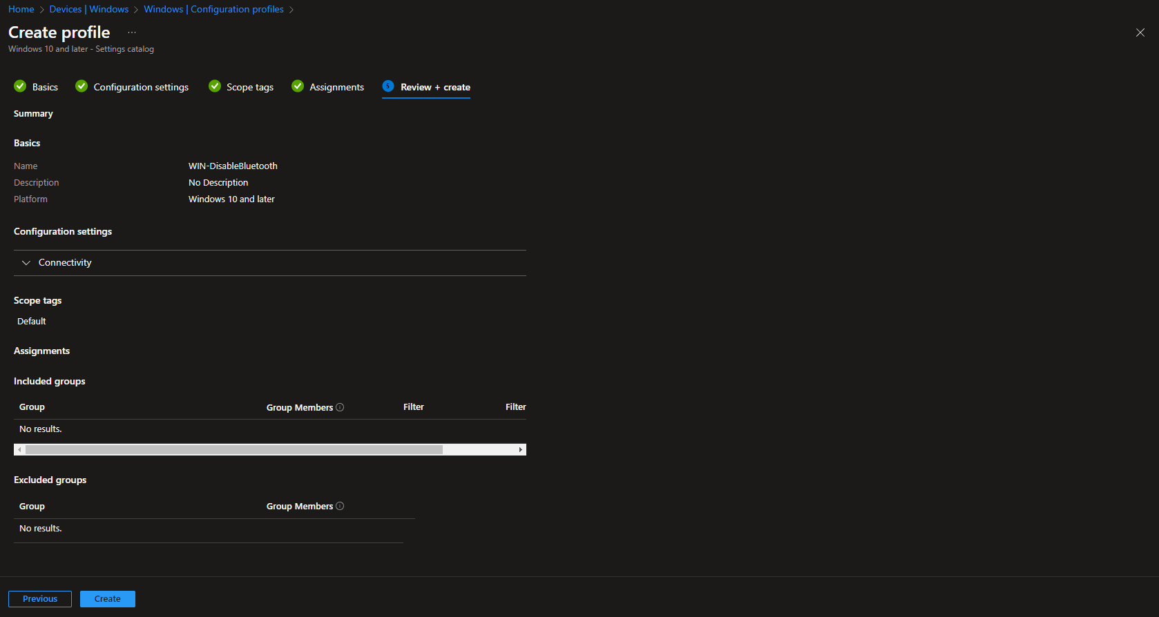Click the green checkmark beside Configuration settings
The image size is (1159, 617).
click(x=82, y=86)
